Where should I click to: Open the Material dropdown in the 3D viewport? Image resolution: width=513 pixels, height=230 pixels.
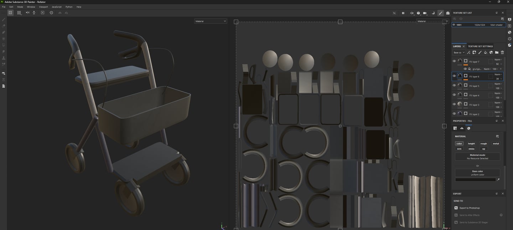pos(211,21)
